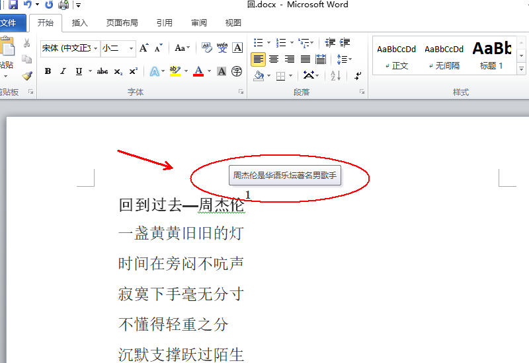This screenshot has height=363, width=529.
Task: Align text left
Action: pos(258,59)
